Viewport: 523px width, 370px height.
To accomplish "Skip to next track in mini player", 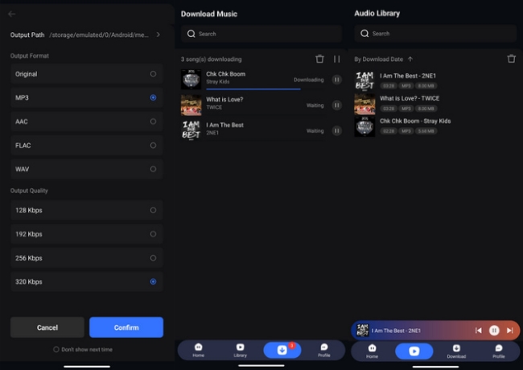I will click(509, 331).
